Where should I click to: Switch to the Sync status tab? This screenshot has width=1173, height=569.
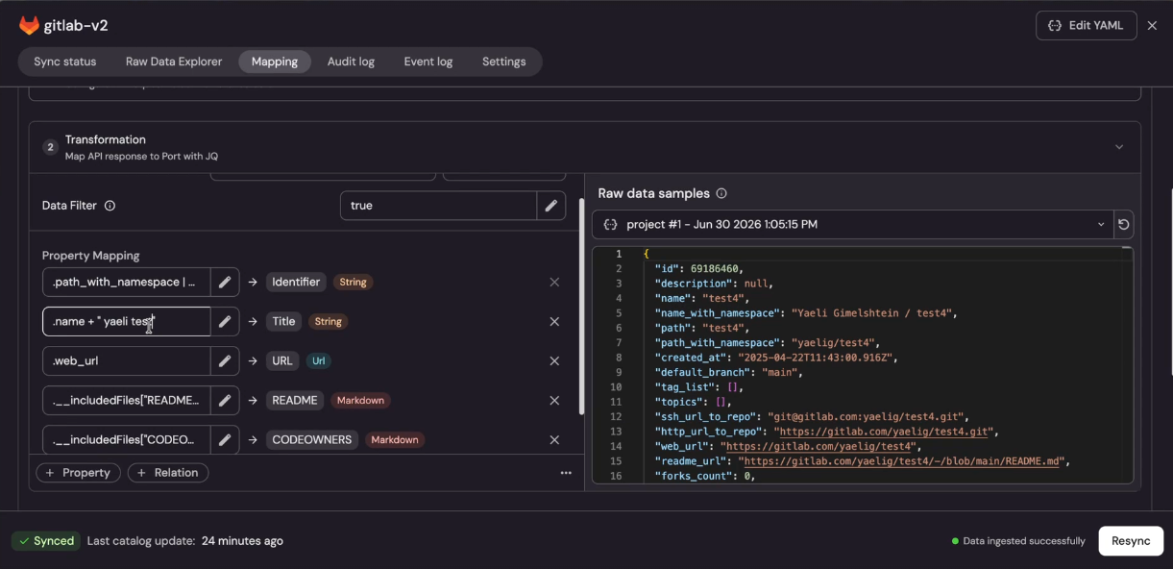click(65, 62)
